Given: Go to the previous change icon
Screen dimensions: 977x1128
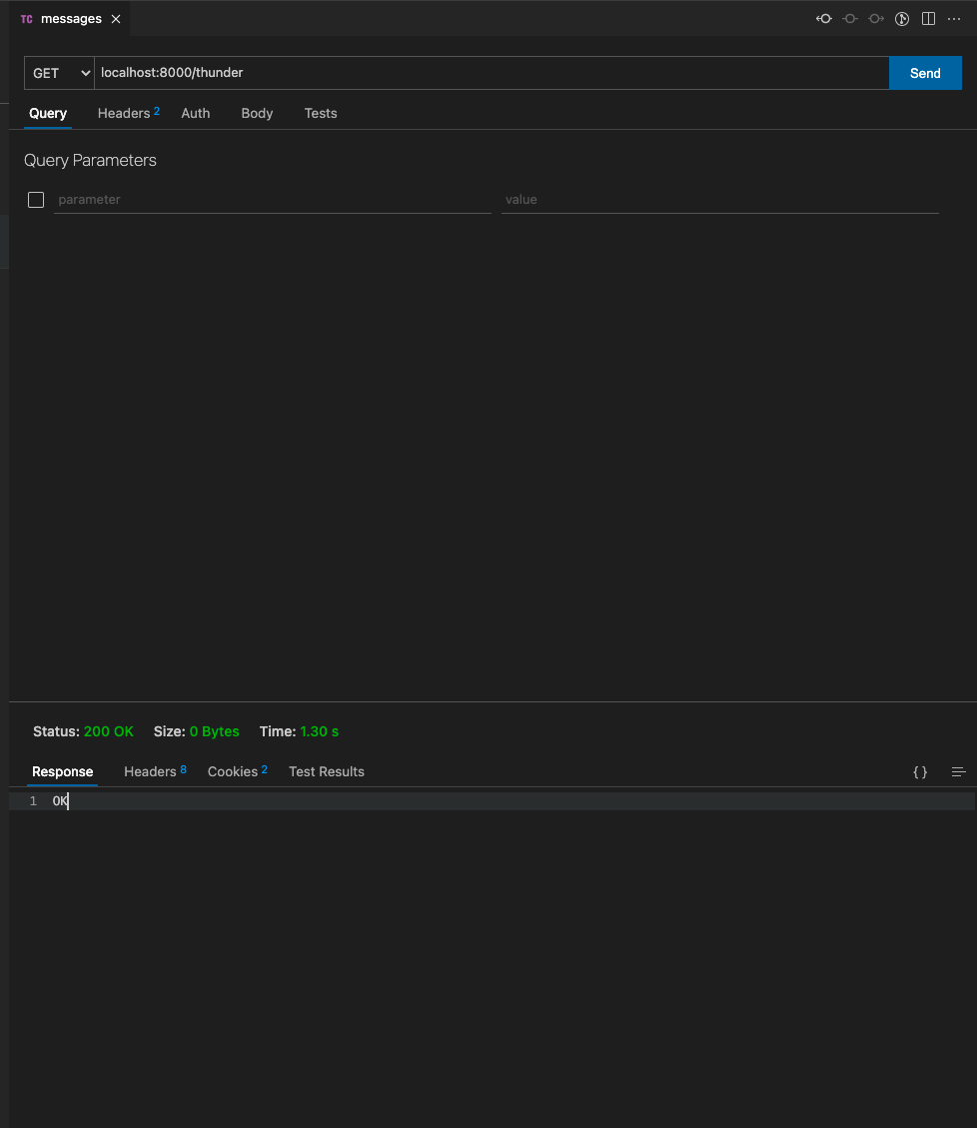Looking at the screenshot, I should [824, 19].
